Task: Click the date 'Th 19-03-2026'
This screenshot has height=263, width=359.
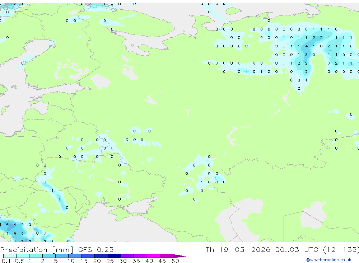Action: tap(238, 249)
